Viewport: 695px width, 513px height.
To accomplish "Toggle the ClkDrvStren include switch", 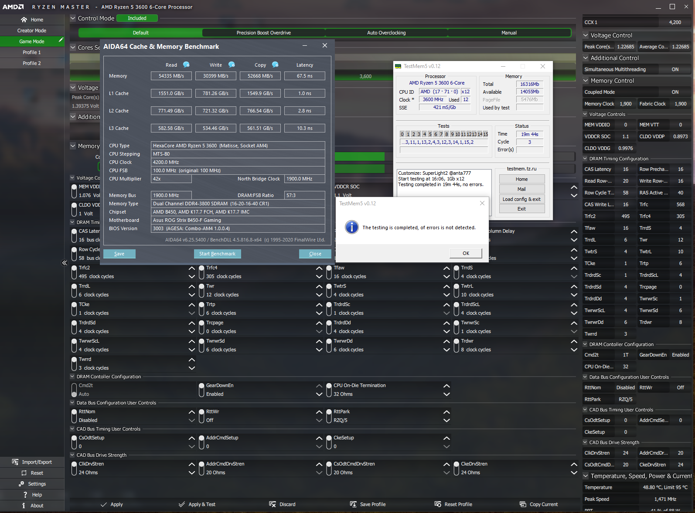I will click(x=74, y=468).
